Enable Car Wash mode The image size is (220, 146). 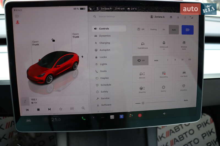[184, 74]
